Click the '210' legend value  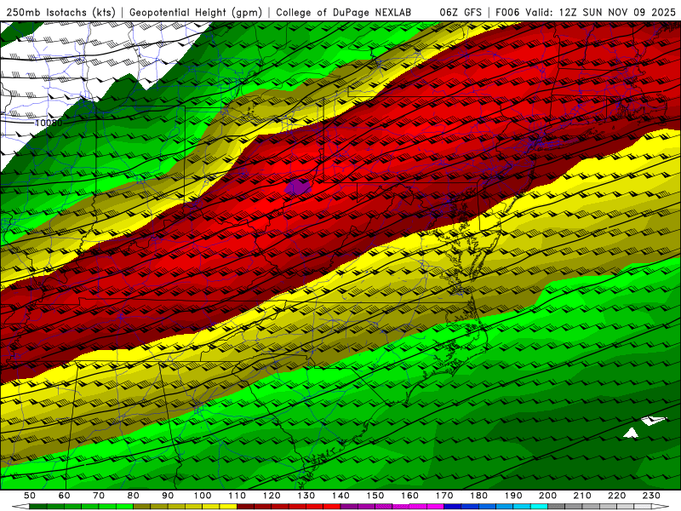click(x=582, y=496)
